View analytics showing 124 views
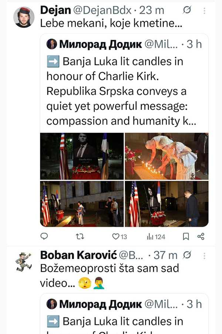Viewport: 222px width, 334px height. click(x=156, y=237)
